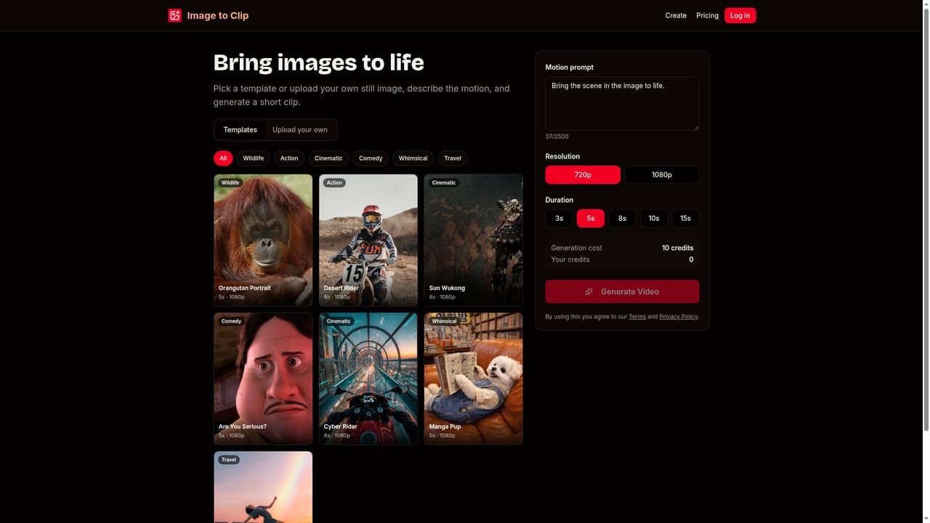Image resolution: width=930 pixels, height=523 pixels.
Task: Click the sparkle icon on Generate Video
Action: coord(589,291)
